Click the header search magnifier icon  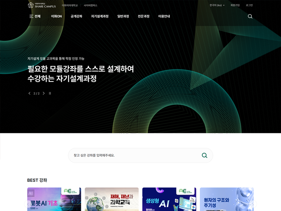click(250, 16)
